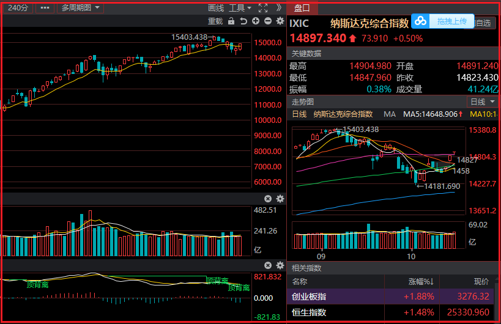
Task: Click the 10 month axis label
Action: (x=411, y=256)
